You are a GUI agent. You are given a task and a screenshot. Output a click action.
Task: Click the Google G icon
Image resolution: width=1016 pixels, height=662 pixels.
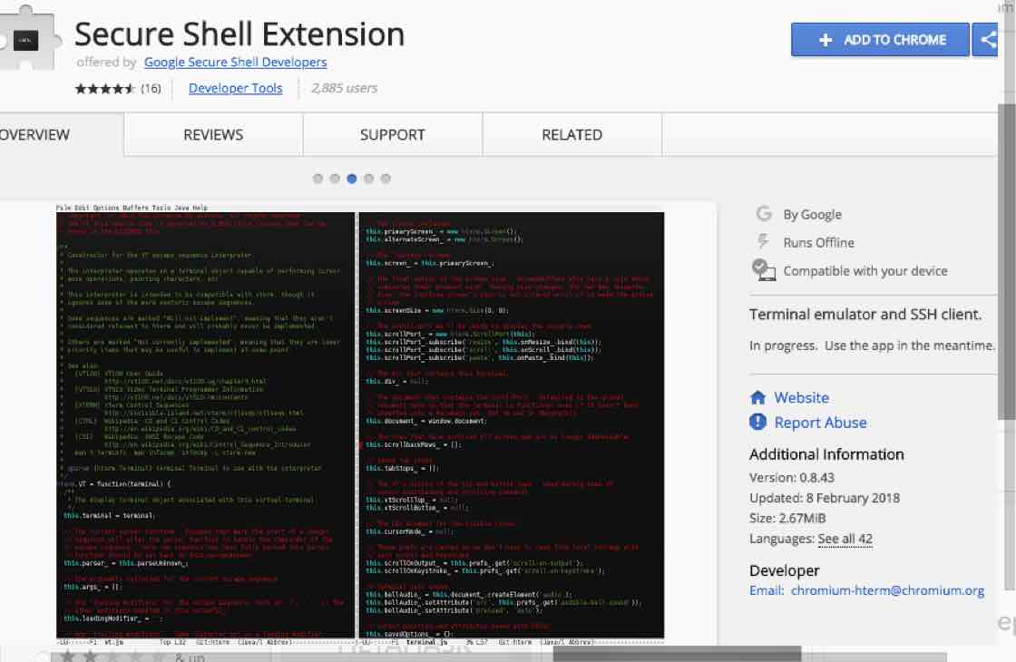point(764,214)
